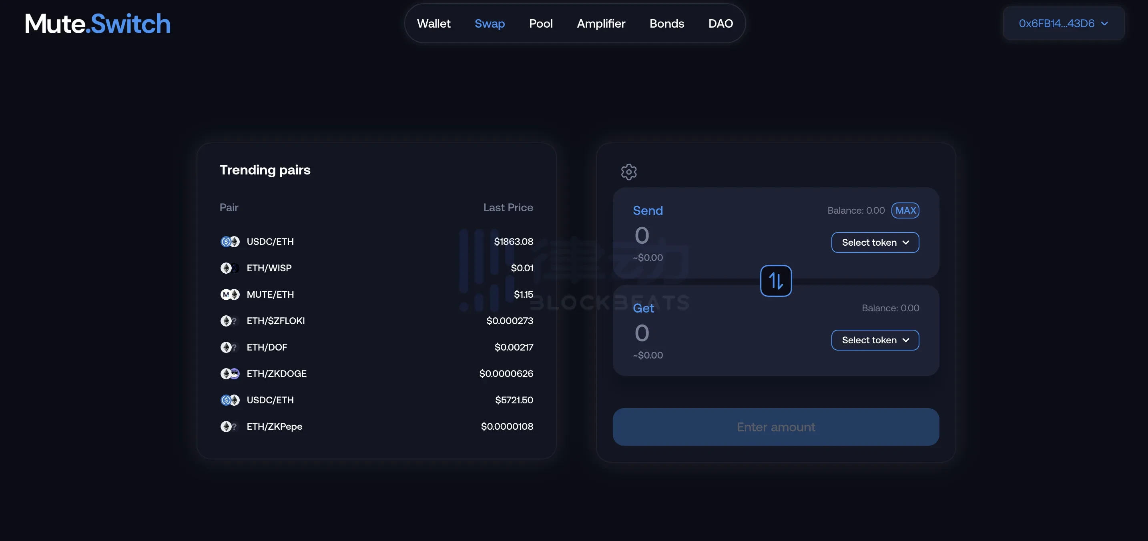Open the Get Select token dropdown

point(875,340)
